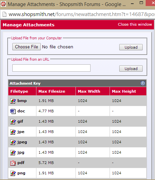Maximize the Manage Attachments browser window
The height and width of the screenshot is (180, 155).
pyautogui.click(x=141, y=3)
